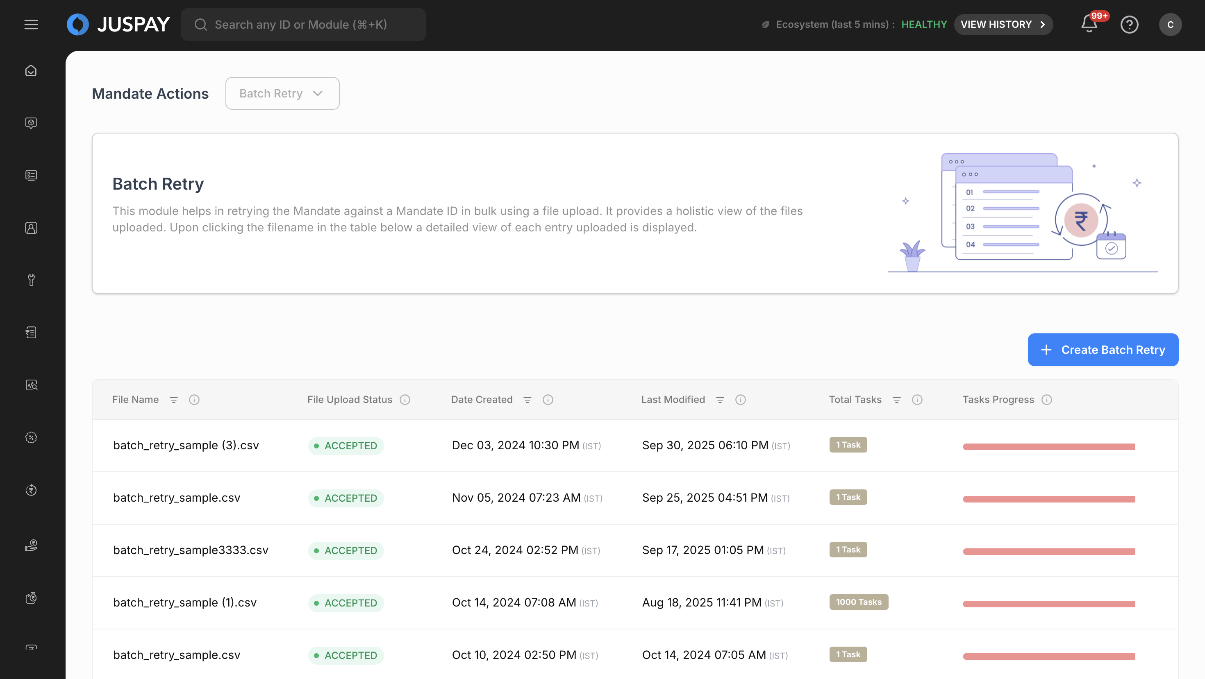This screenshot has height=679, width=1205.
Task: Open batch_retry_sample3333.csv file
Action: [x=191, y=550]
